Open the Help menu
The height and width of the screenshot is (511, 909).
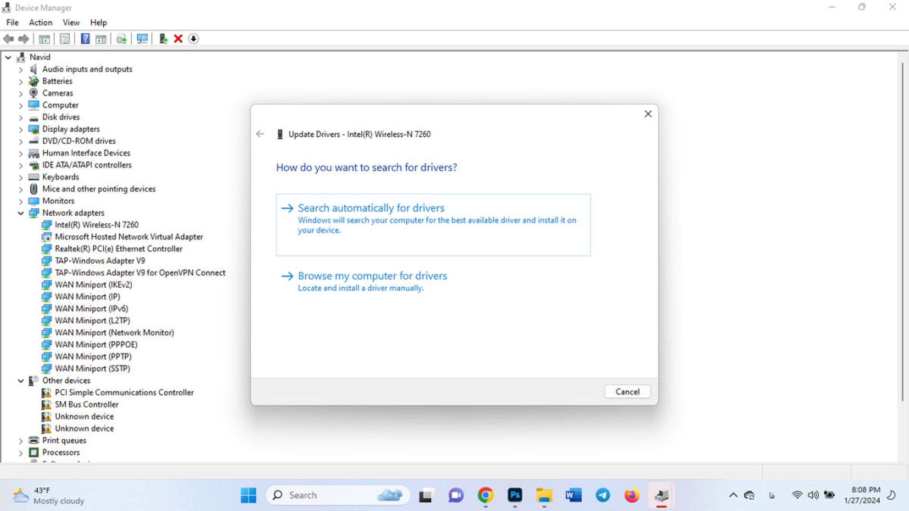[98, 22]
